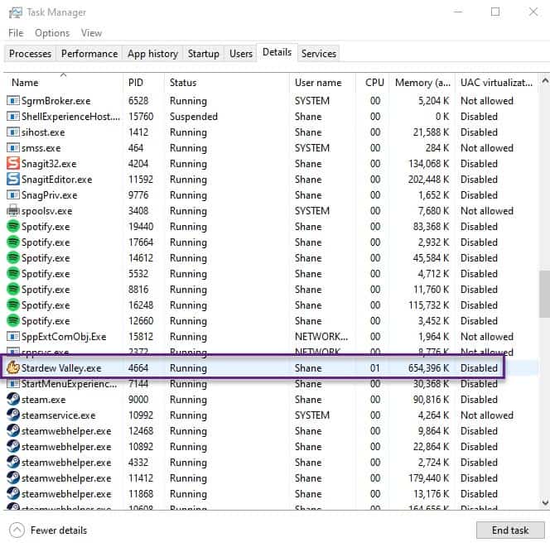
Task: Switch to the Performance tab
Action: (89, 54)
